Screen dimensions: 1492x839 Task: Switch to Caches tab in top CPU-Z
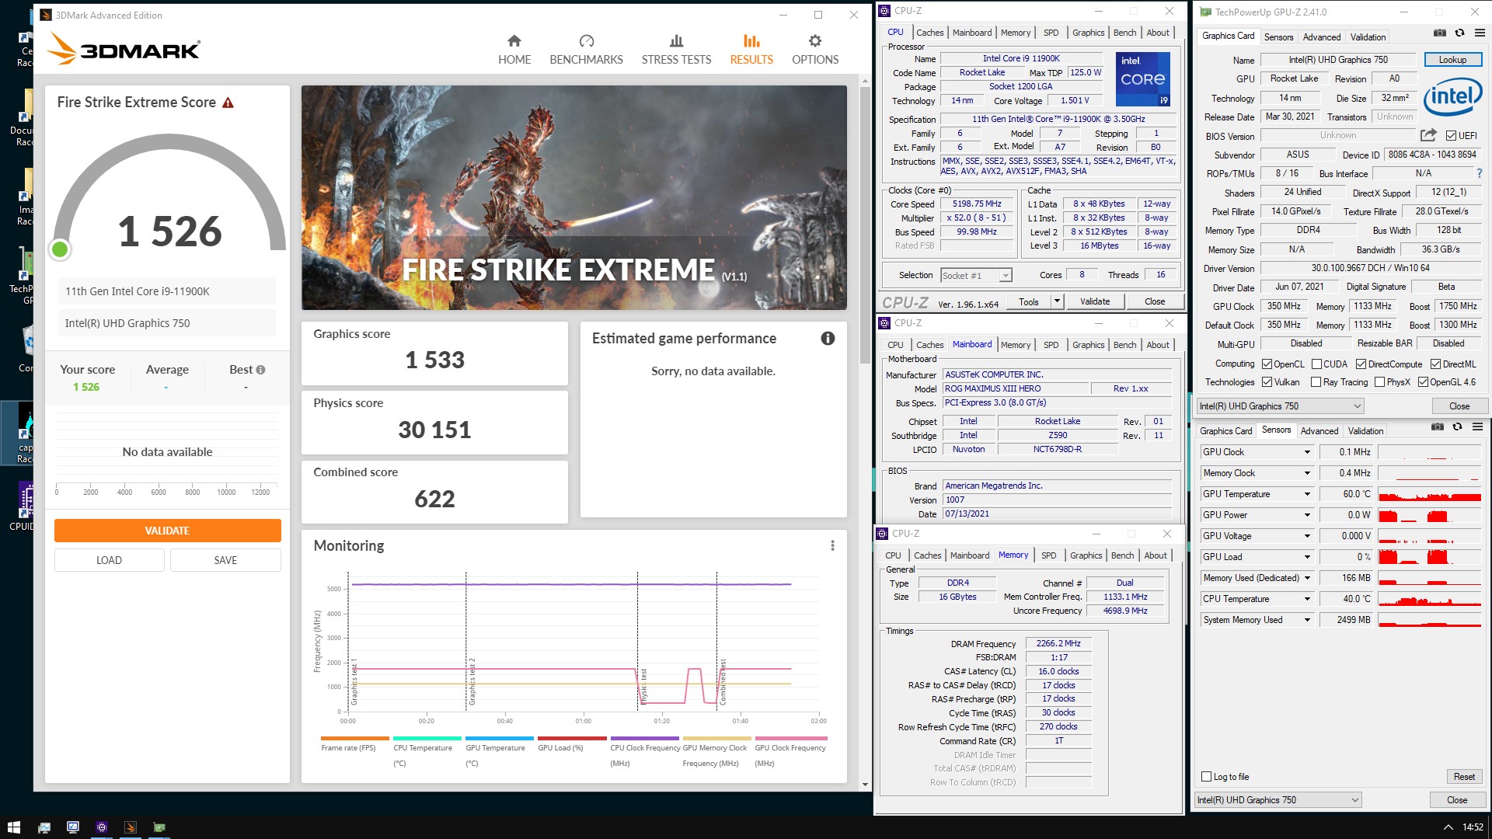pos(929,33)
